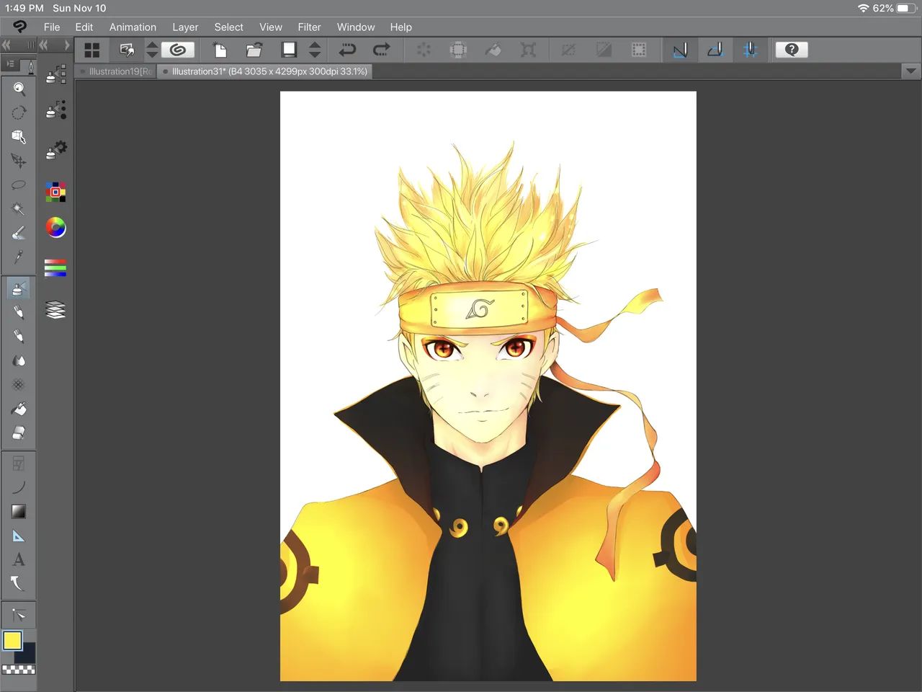The height and width of the screenshot is (692, 922).
Task: Select the yellow main color swatch
Action: coord(12,640)
